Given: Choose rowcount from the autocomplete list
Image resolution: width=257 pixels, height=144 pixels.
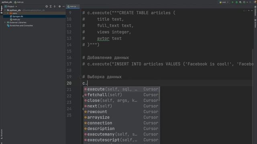Looking at the screenshot, I should [121, 112].
